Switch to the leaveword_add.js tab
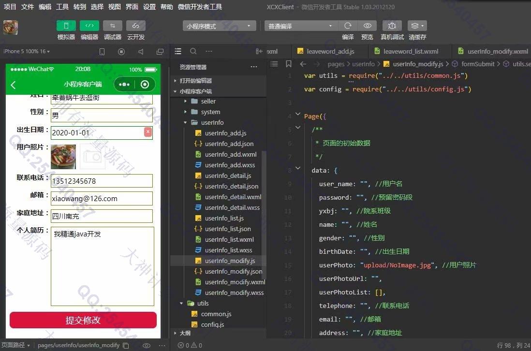The image size is (531, 351). click(x=330, y=51)
